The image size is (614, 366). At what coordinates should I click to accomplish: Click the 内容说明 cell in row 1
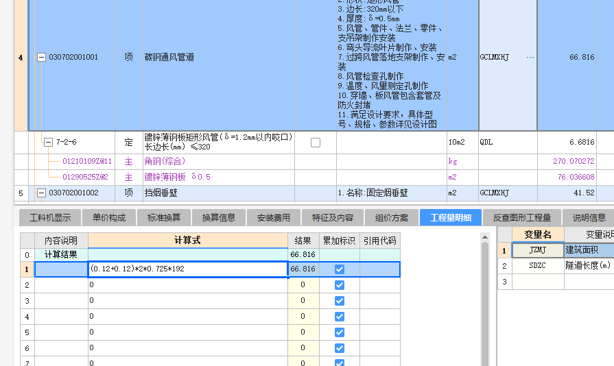point(61,269)
